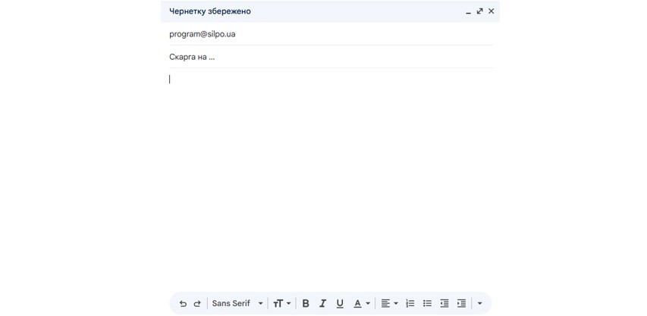Expand more formatting options arrow

coord(479,304)
